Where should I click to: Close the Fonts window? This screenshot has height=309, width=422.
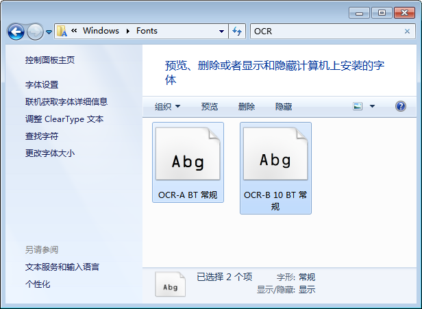[x=404, y=13]
